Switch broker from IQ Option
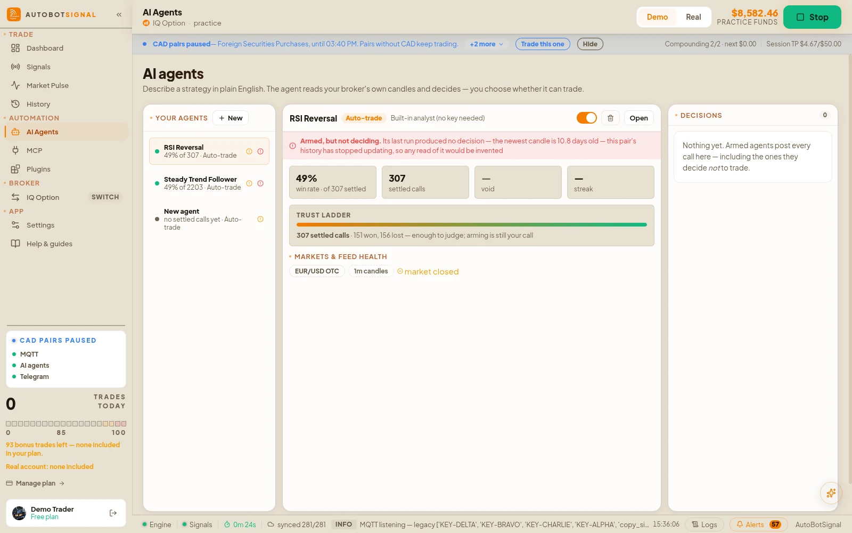This screenshot has width=852, height=533. click(105, 197)
